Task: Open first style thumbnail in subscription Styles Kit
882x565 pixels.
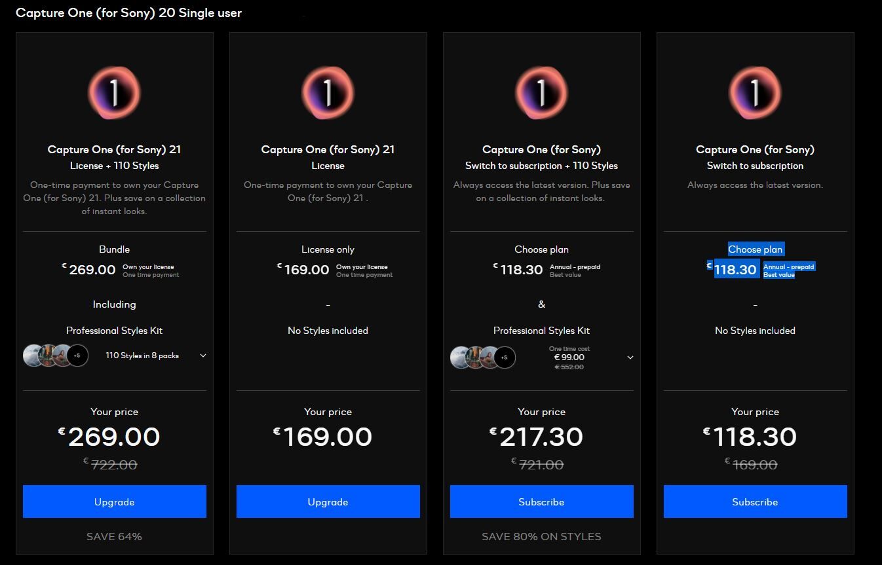Action: [461, 357]
